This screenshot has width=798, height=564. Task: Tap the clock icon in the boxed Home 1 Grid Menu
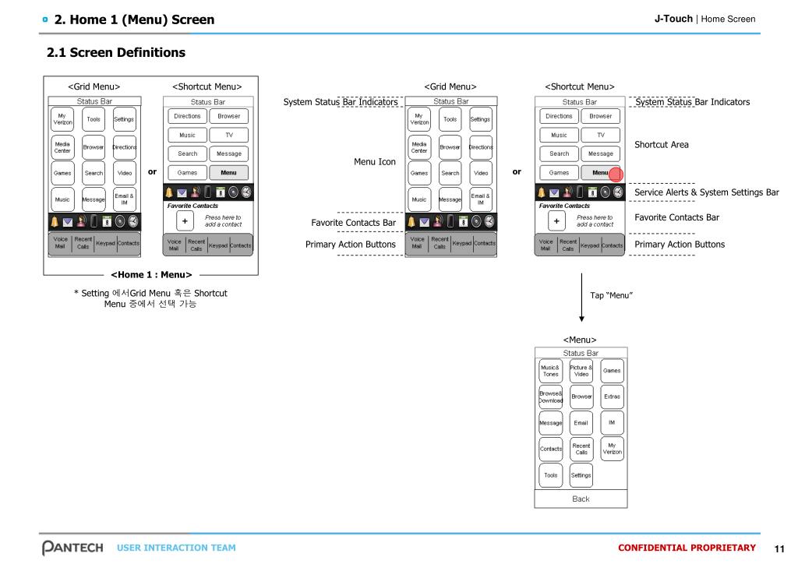133,220
